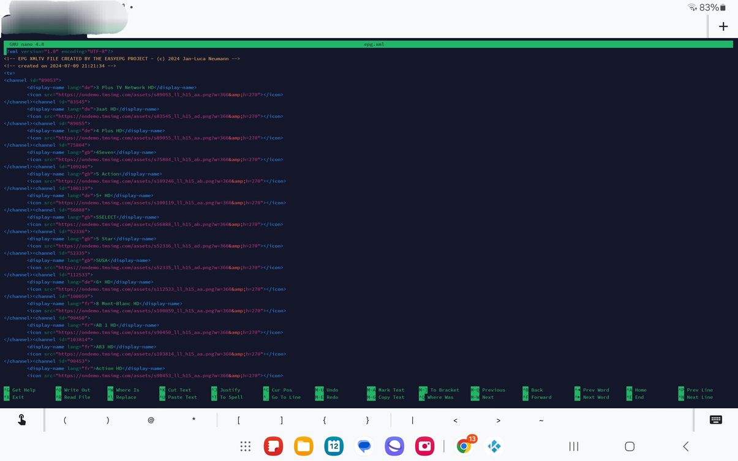
Task: Click nano's Where Is shortcut
Action: click(123, 390)
